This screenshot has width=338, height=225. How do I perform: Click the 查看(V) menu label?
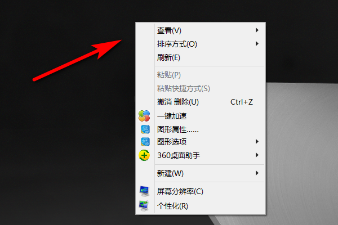(x=169, y=30)
